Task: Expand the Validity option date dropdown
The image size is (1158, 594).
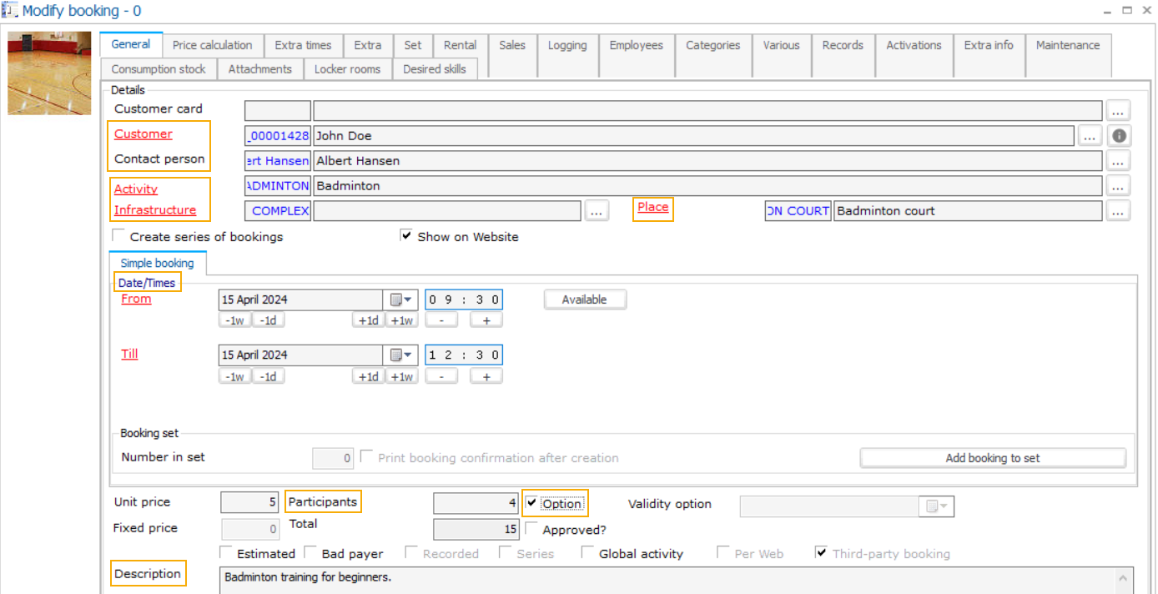Action: [x=937, y=506]
